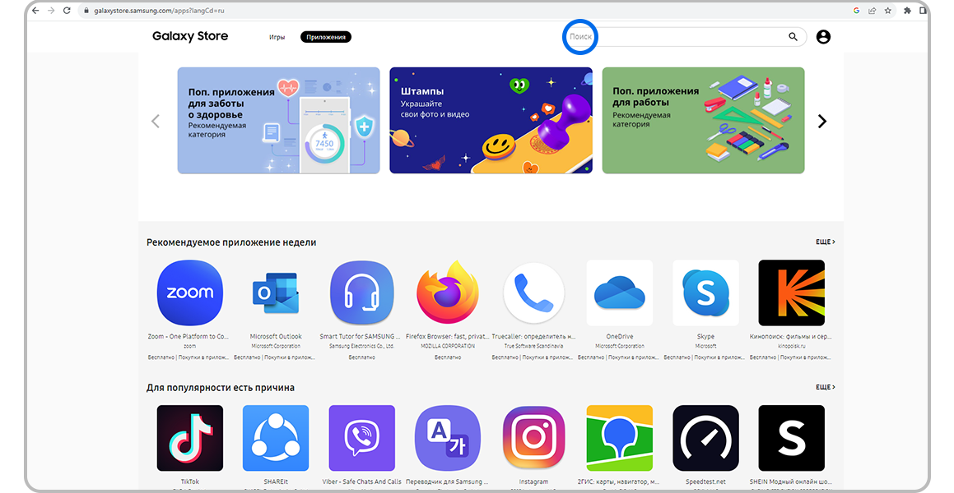The image size is (954, 493).
Task: Go back with browser back arrow
Action: 35,11
